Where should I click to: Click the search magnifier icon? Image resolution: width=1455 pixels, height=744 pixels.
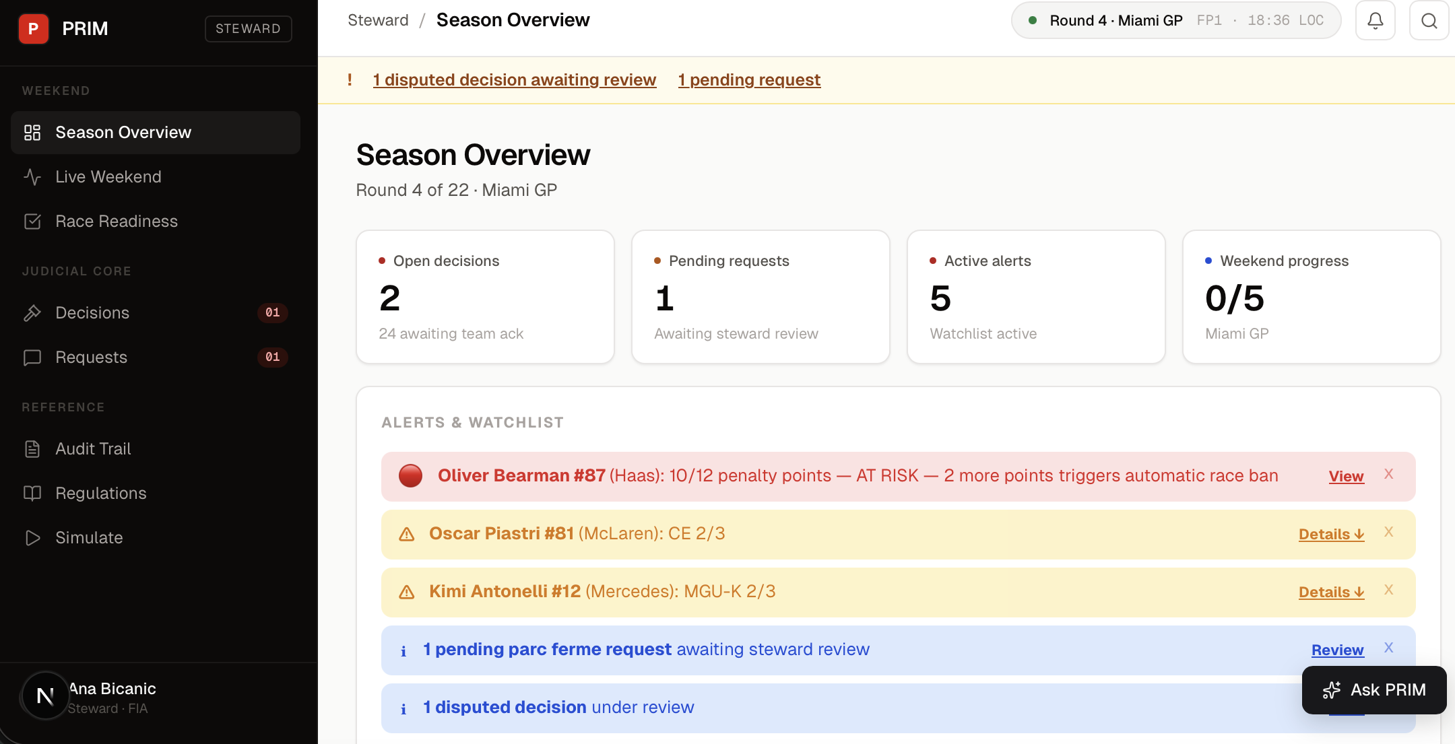(1429, 20)
